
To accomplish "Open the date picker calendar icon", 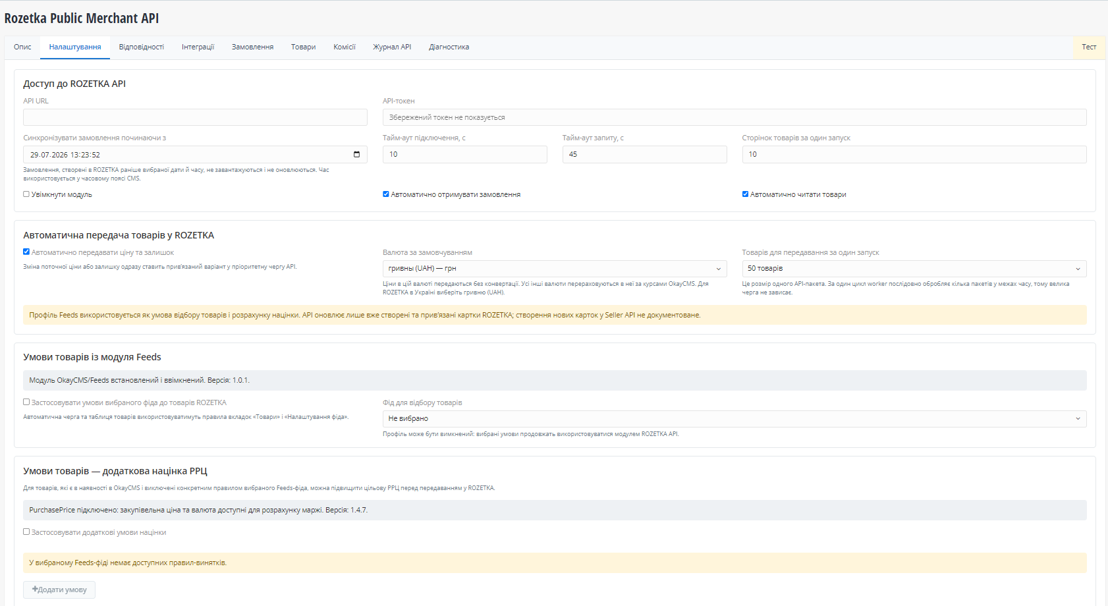I will pyautogui.click(x=356, y=154).
